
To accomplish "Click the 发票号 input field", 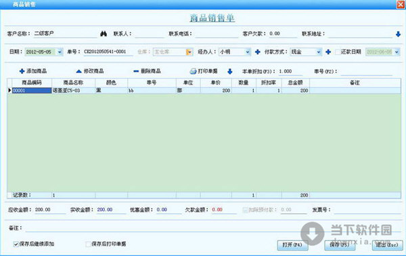I will tap(367, 210).
